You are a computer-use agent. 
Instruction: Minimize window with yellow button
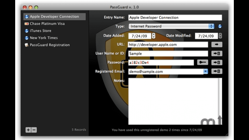click(31, 7)
